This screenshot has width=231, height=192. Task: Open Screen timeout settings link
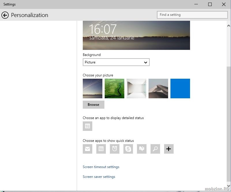101,167
